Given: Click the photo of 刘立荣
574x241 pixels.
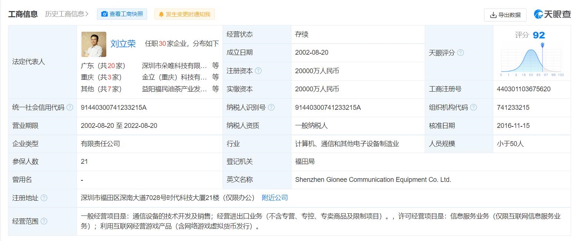Looking at the screenshot, I should tap(94, 44).
